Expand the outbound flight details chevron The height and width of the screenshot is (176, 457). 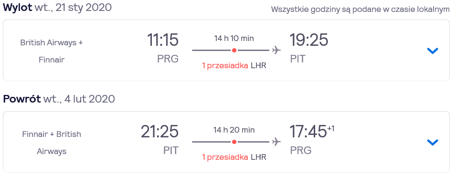pyautogui.click(x=433, y=51)
